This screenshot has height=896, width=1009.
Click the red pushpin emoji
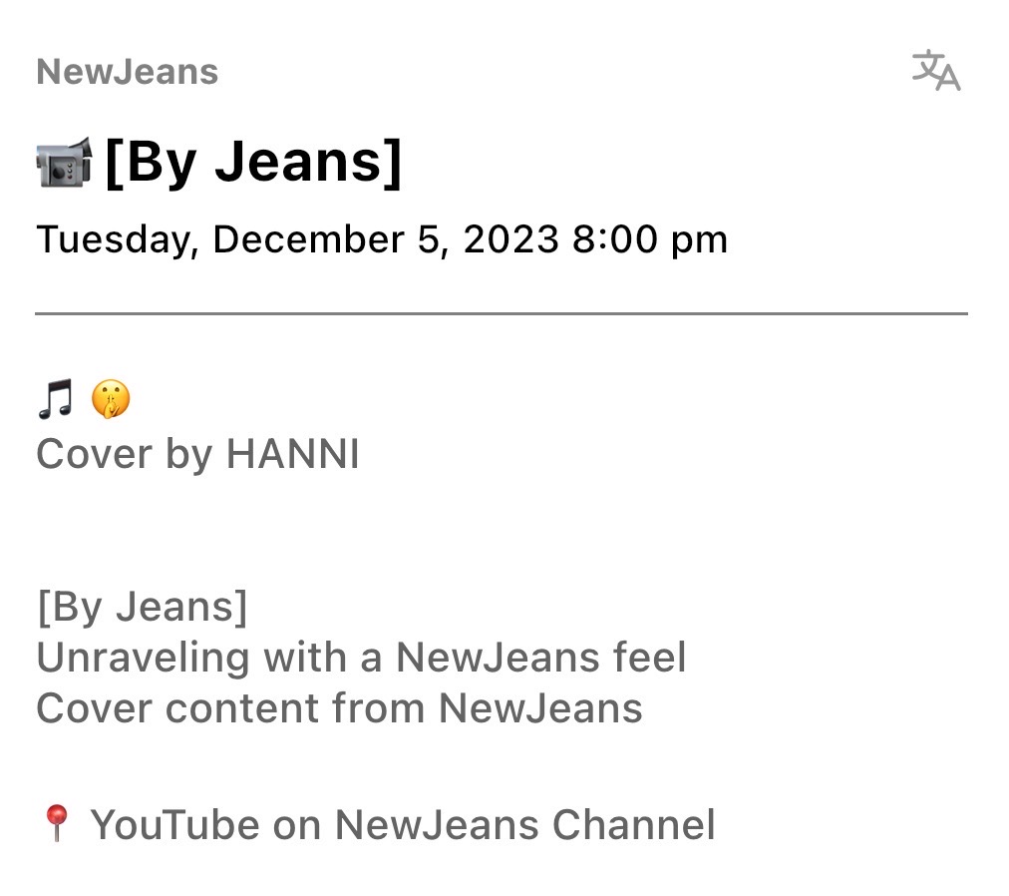tap(57, 822)
